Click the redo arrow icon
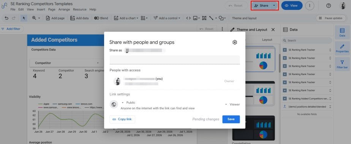 (x=13, y=18)
